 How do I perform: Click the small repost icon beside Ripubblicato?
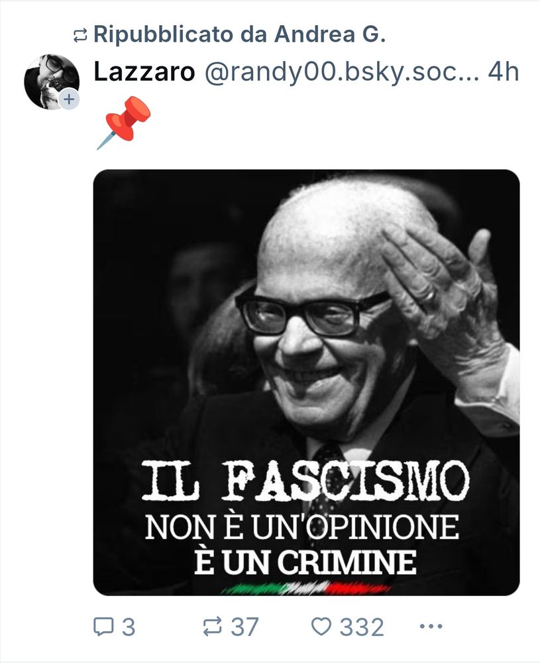80,36
